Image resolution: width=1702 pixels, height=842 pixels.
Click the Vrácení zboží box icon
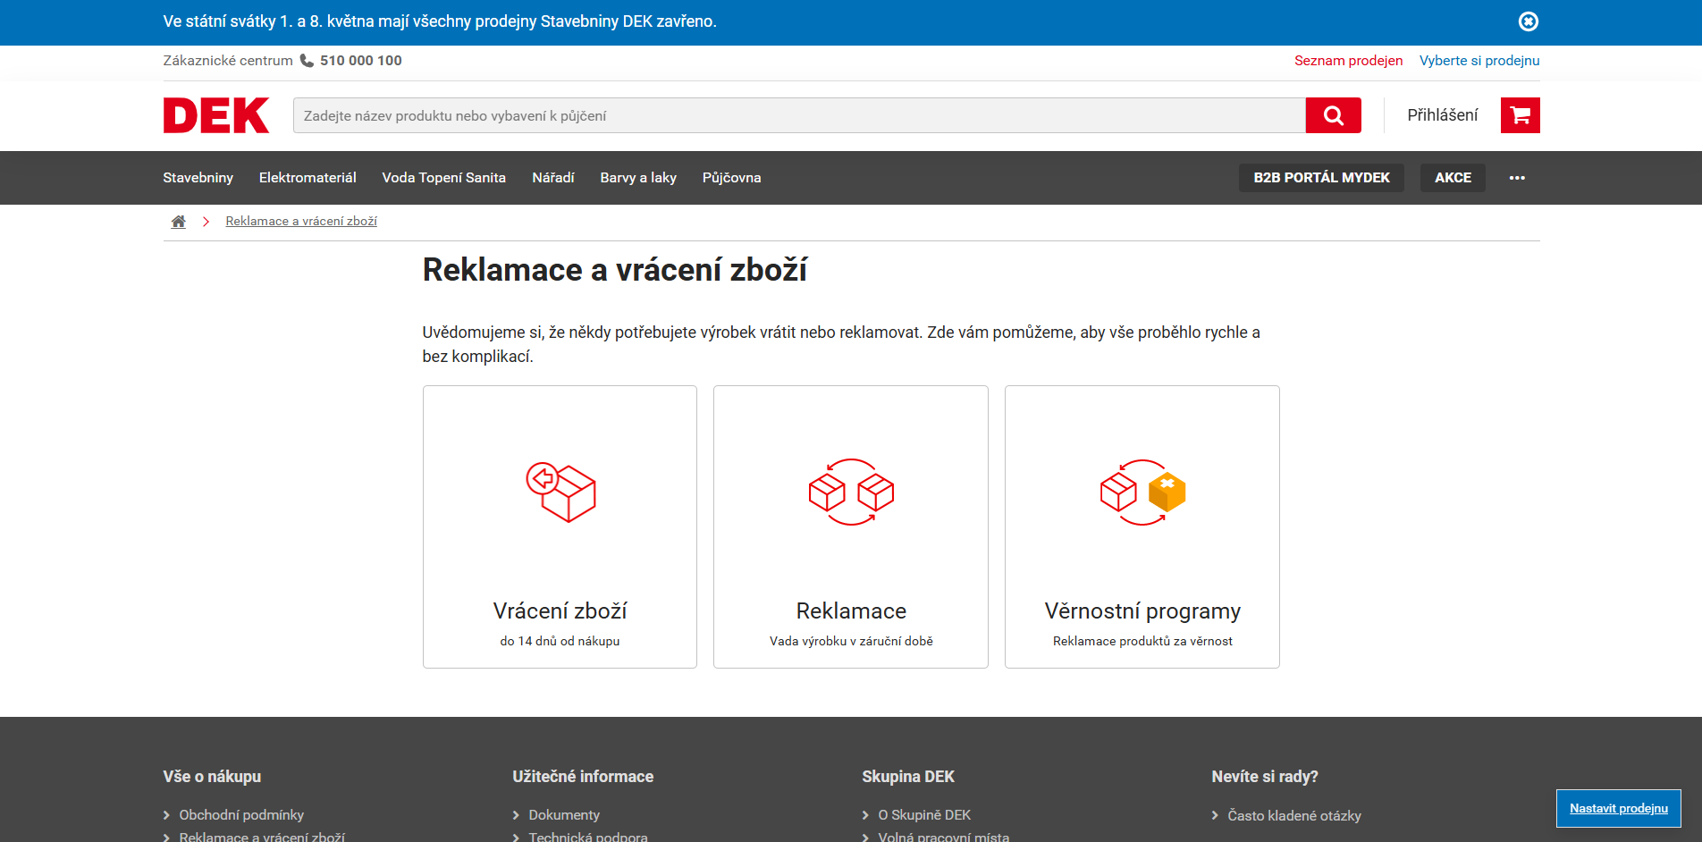[560, 493]
